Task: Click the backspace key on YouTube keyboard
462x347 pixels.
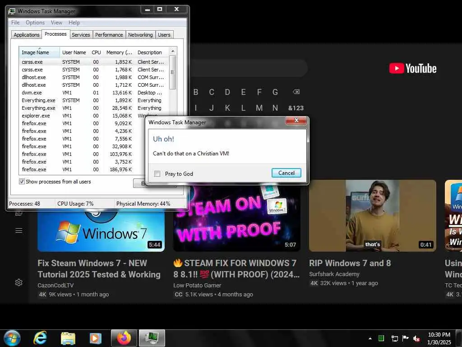Action: click(x=296, y=92)
